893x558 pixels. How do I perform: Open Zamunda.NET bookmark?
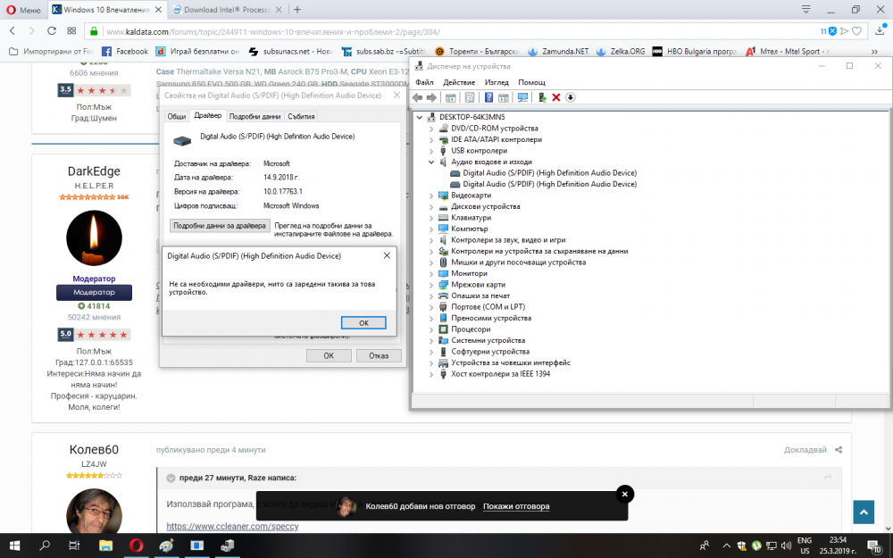coord(558,51)
